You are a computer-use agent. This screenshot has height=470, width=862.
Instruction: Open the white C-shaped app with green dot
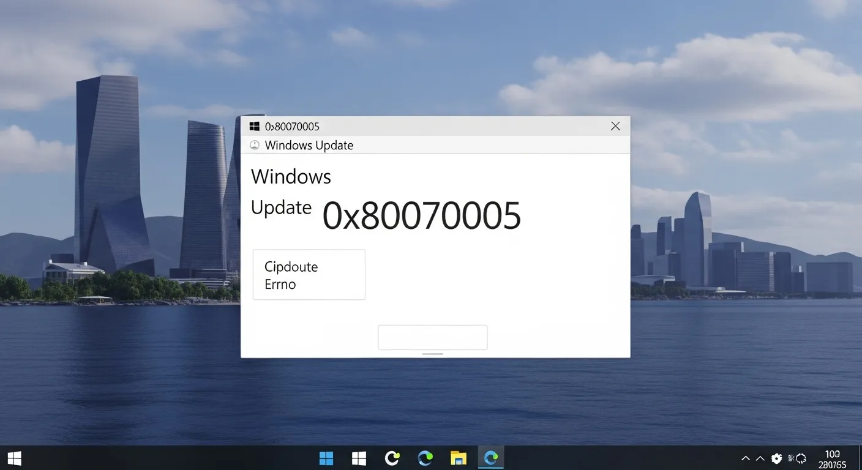pos(392,458)
